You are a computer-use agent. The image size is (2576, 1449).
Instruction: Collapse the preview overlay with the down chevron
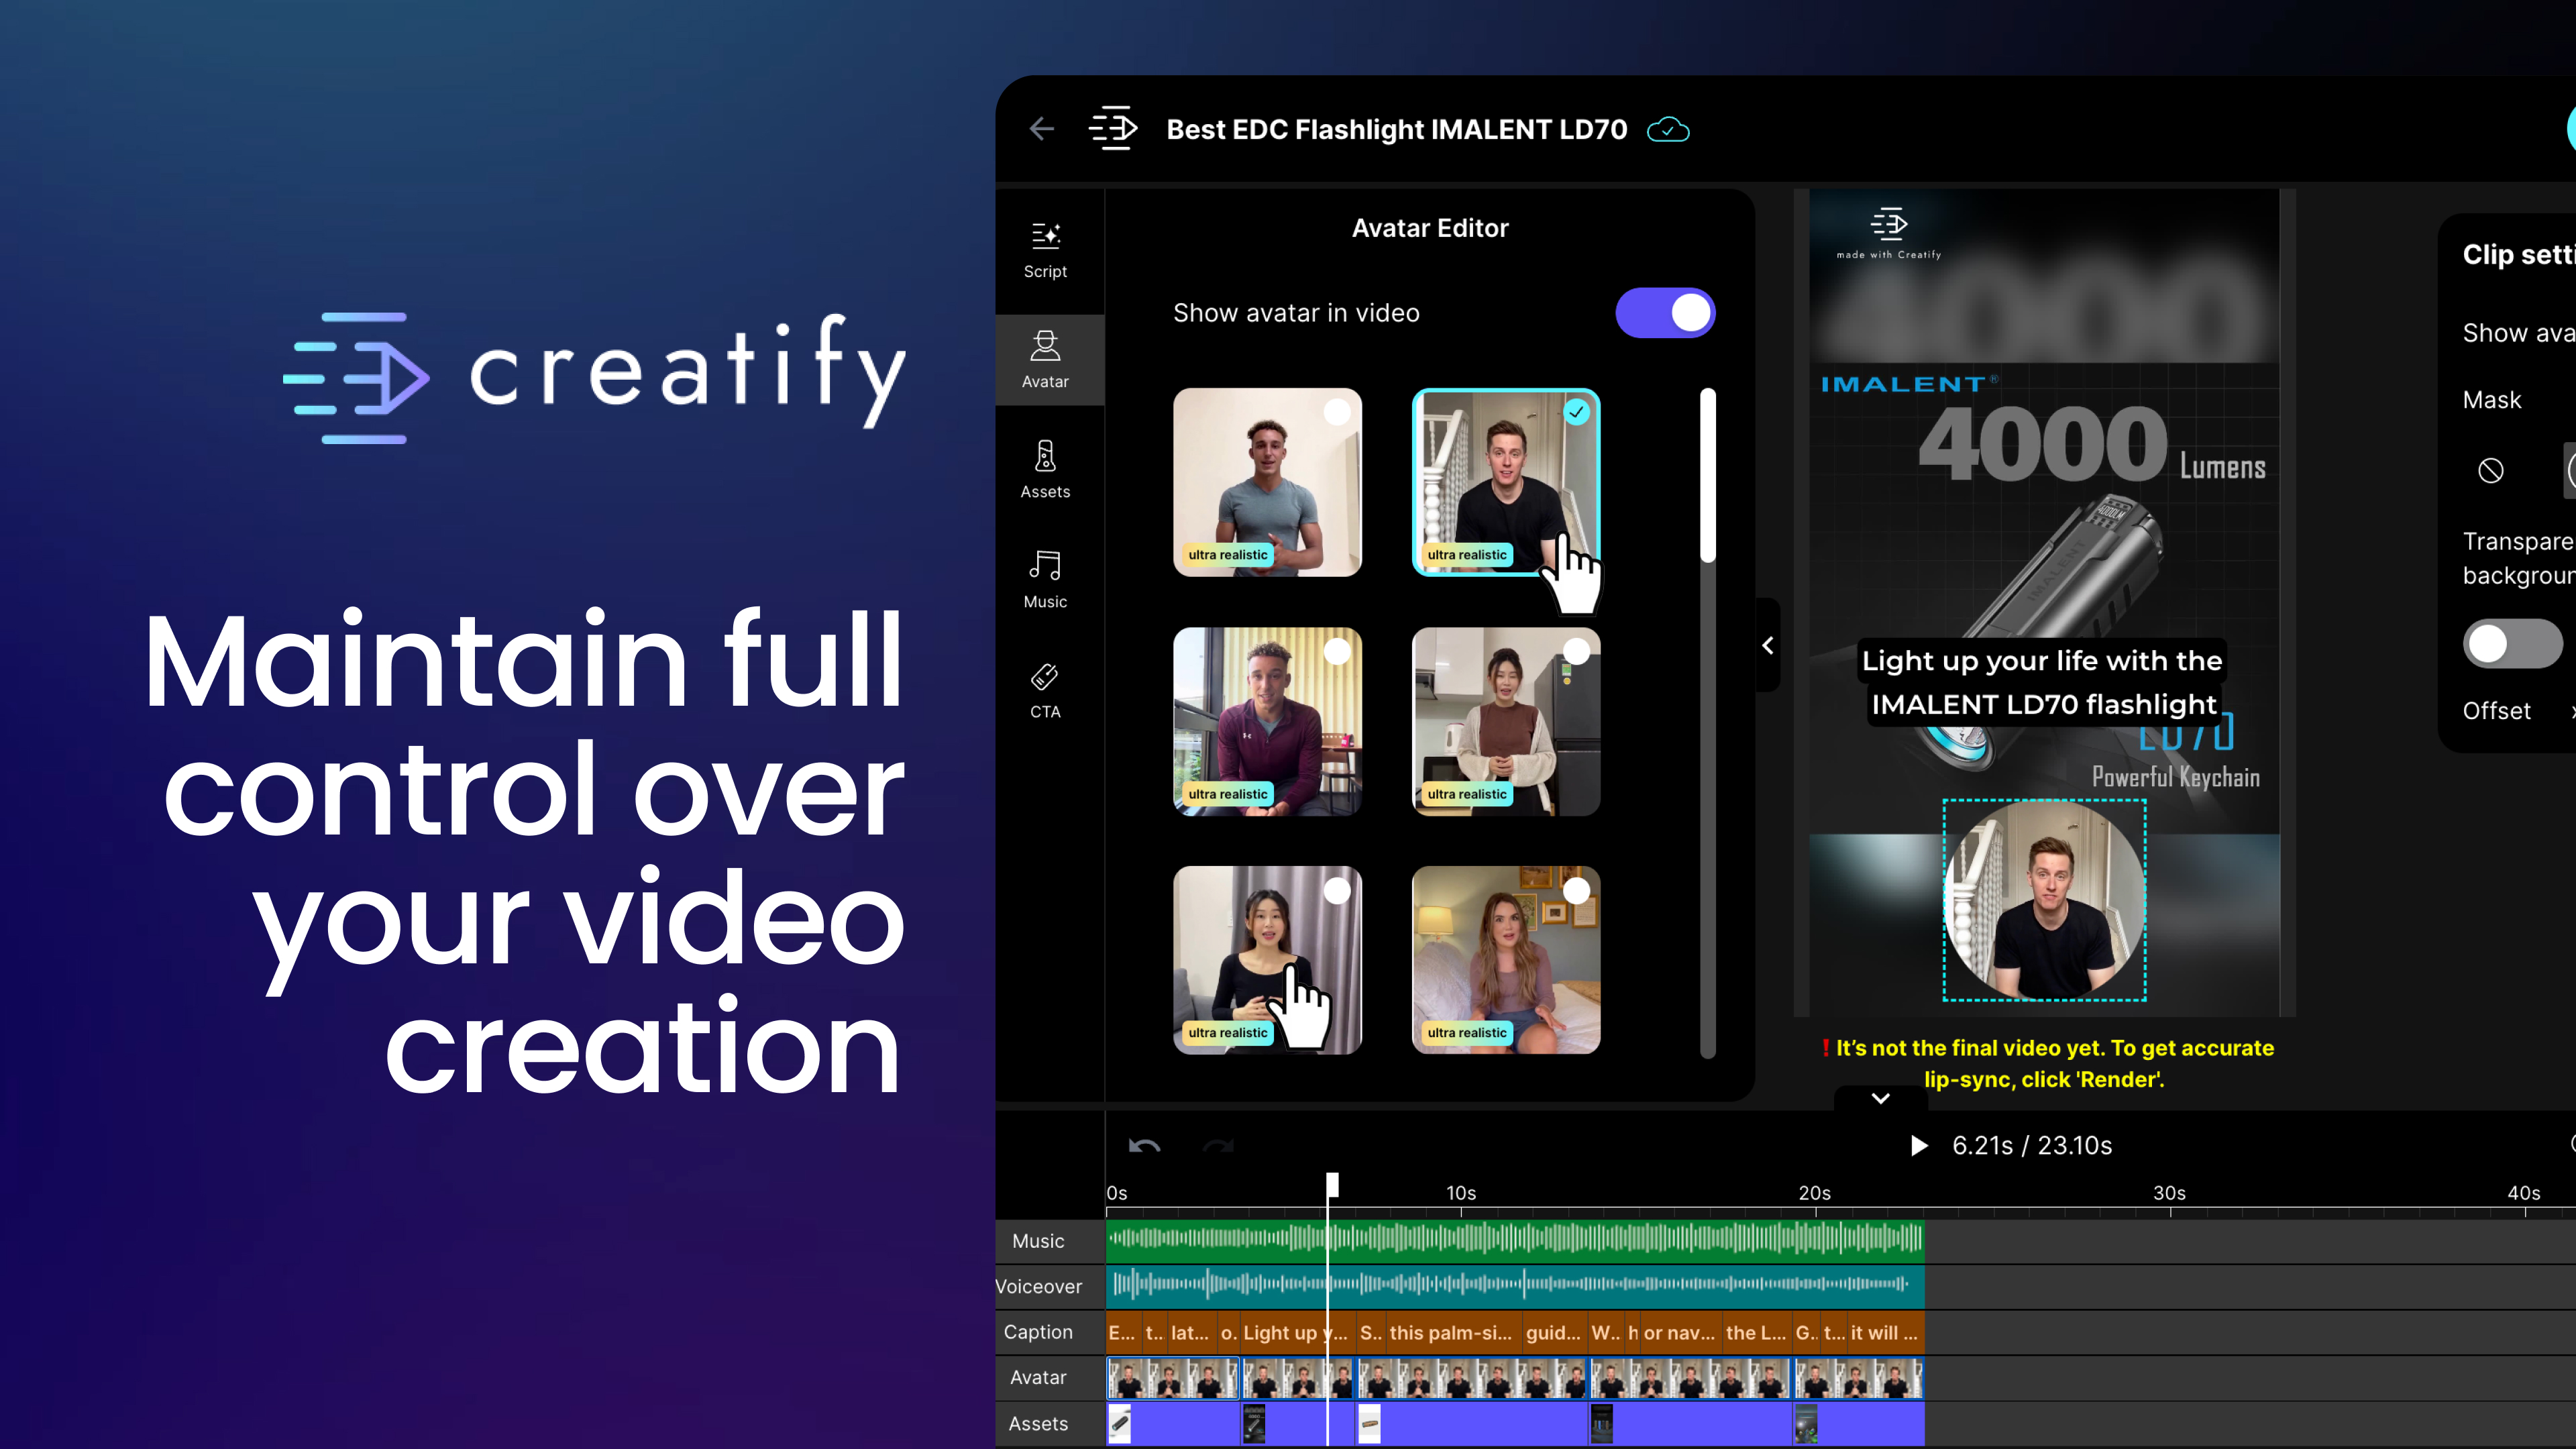[x=1880, y=1098]
